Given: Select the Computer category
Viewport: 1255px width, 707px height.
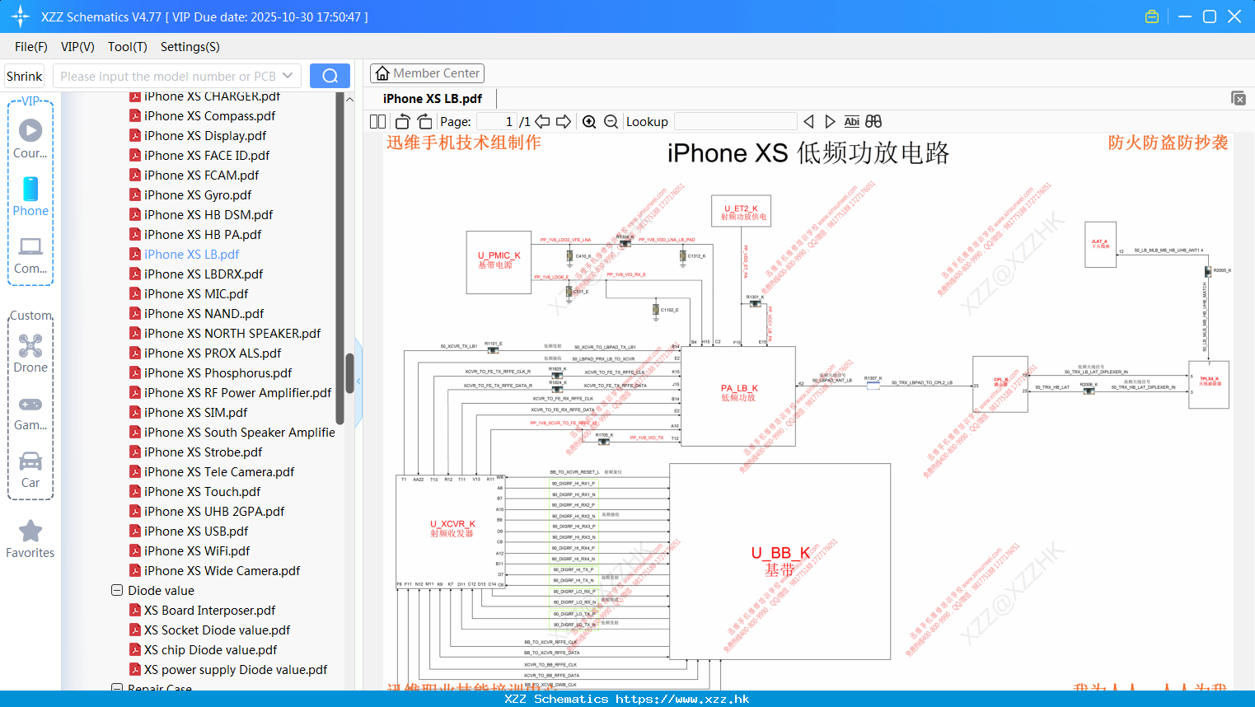Looking at the screenshot, I should 30,255.
